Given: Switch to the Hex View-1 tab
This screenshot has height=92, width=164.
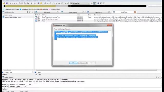Looking at the screenshot, I should [98, 12].
